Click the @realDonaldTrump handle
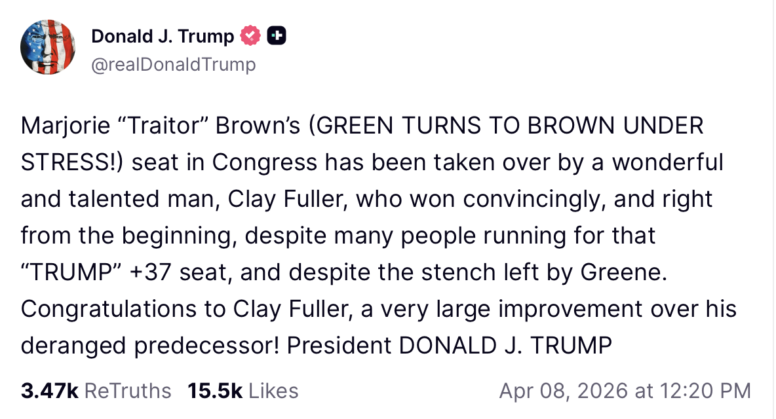 point(174,65)
